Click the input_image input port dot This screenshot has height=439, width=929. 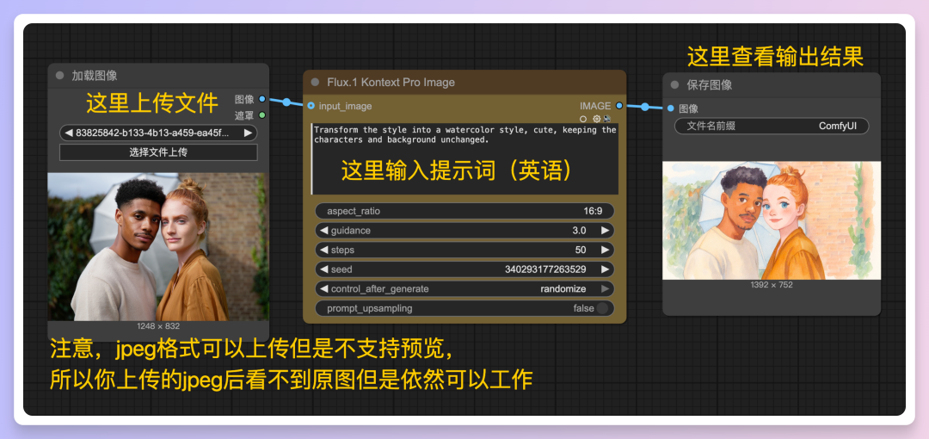pyautogui.click(x=311, y=106)
